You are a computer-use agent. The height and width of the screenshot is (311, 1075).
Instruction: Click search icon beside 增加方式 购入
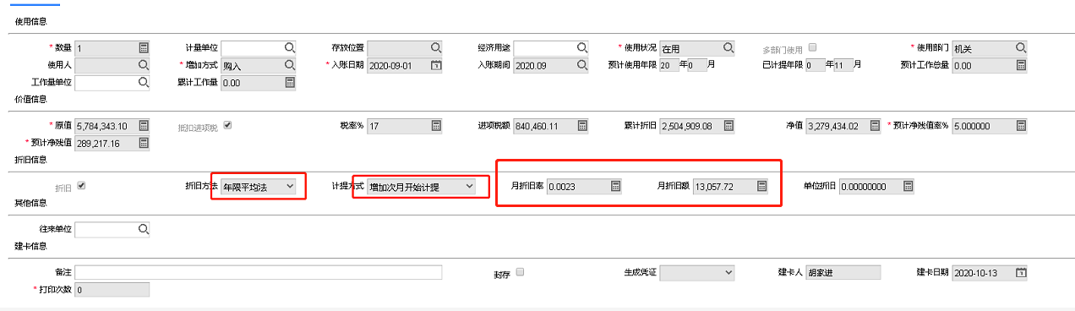289,65
